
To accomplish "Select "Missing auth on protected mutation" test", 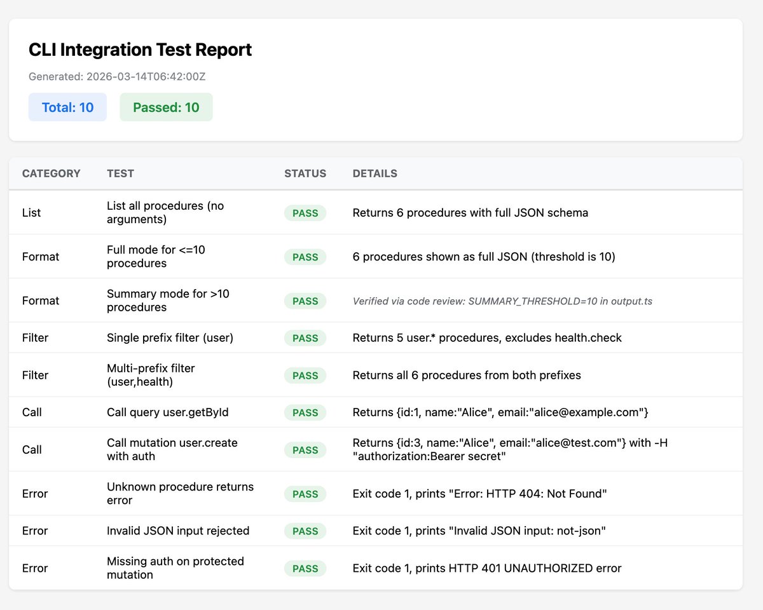I will 175,568.
